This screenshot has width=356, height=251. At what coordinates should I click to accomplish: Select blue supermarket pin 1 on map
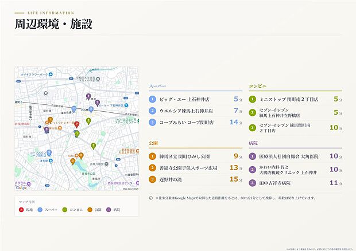coord(74,109)
